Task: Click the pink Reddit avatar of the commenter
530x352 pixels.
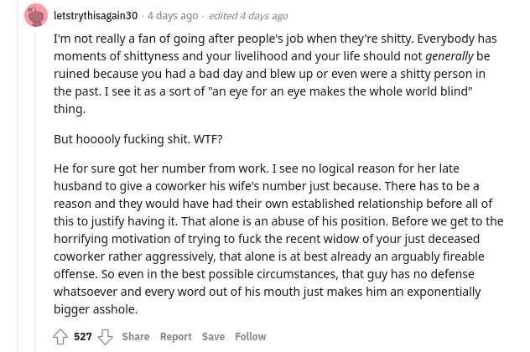Action: [x=36, y=15]
